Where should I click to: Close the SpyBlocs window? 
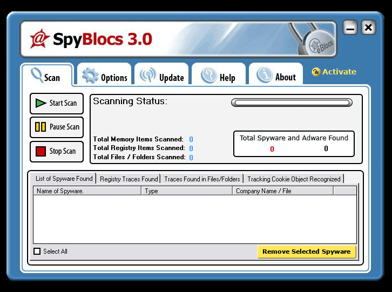tap(368, 28)
